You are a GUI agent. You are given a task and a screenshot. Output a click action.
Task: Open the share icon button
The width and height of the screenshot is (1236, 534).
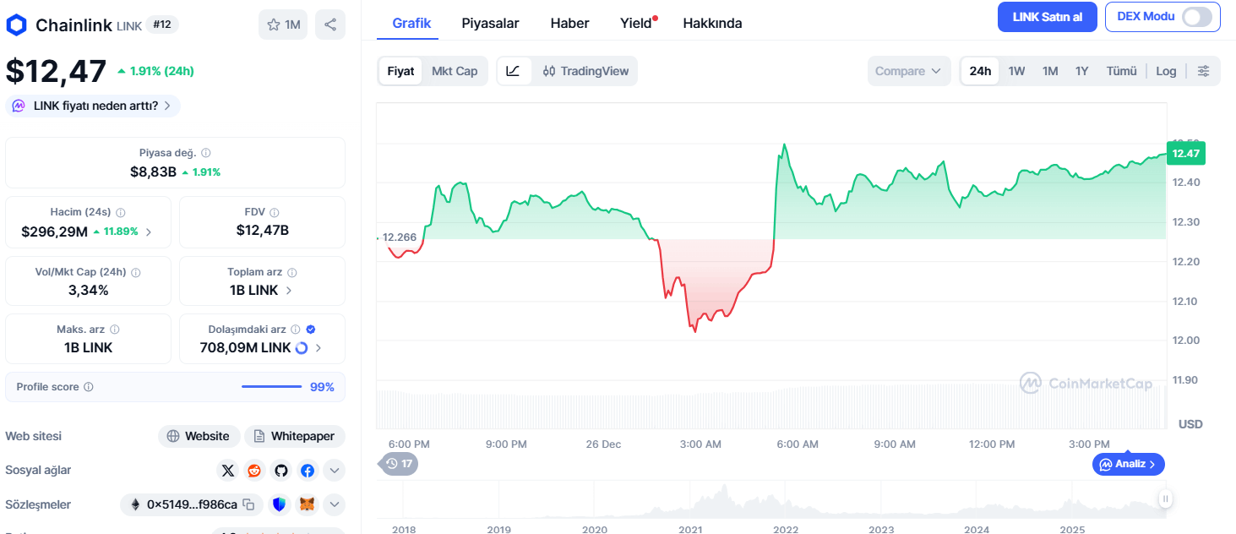click(330, 25)
